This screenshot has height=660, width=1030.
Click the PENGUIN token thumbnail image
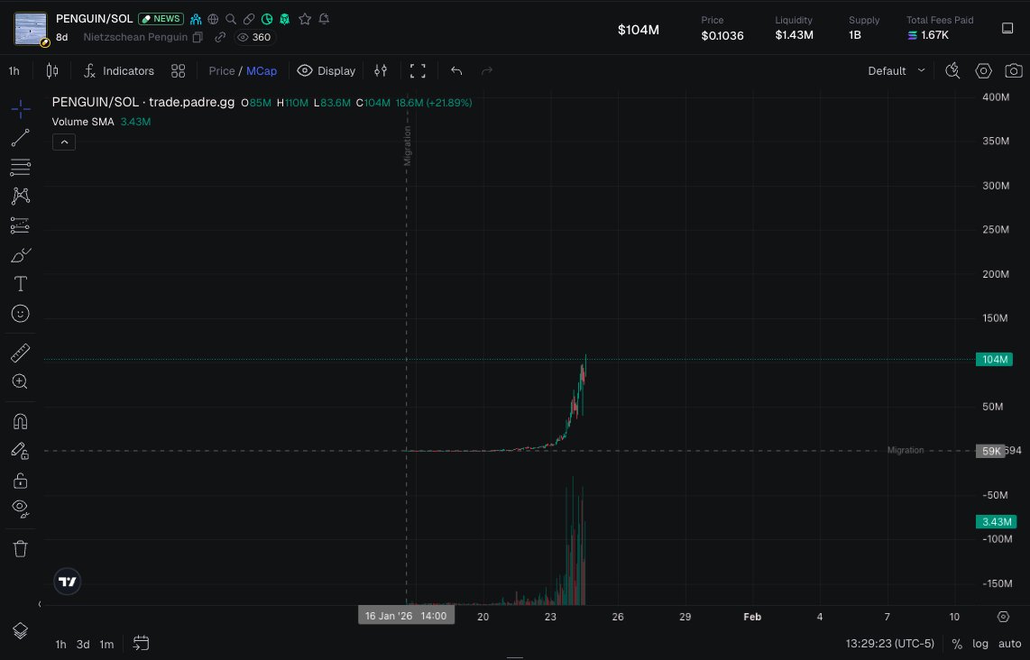[x=31, y=28]
